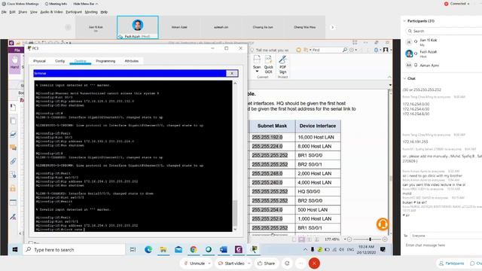The width and height of the screenshot is (482, 271).
Task: Click Meeting Info at the top
Action: [x=56, y=4]
